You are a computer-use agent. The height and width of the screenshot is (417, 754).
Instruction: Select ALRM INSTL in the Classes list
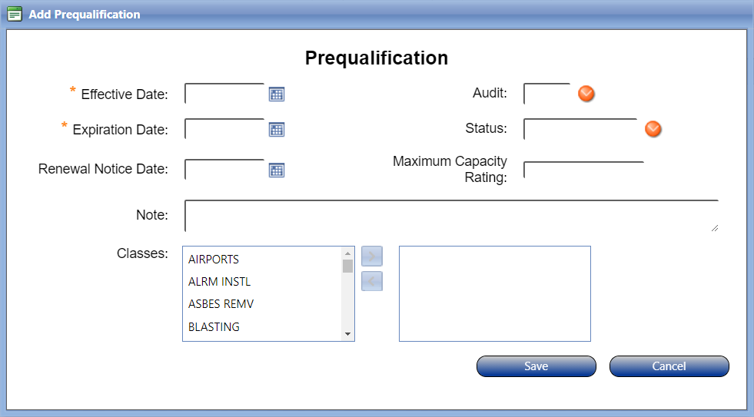219,282
